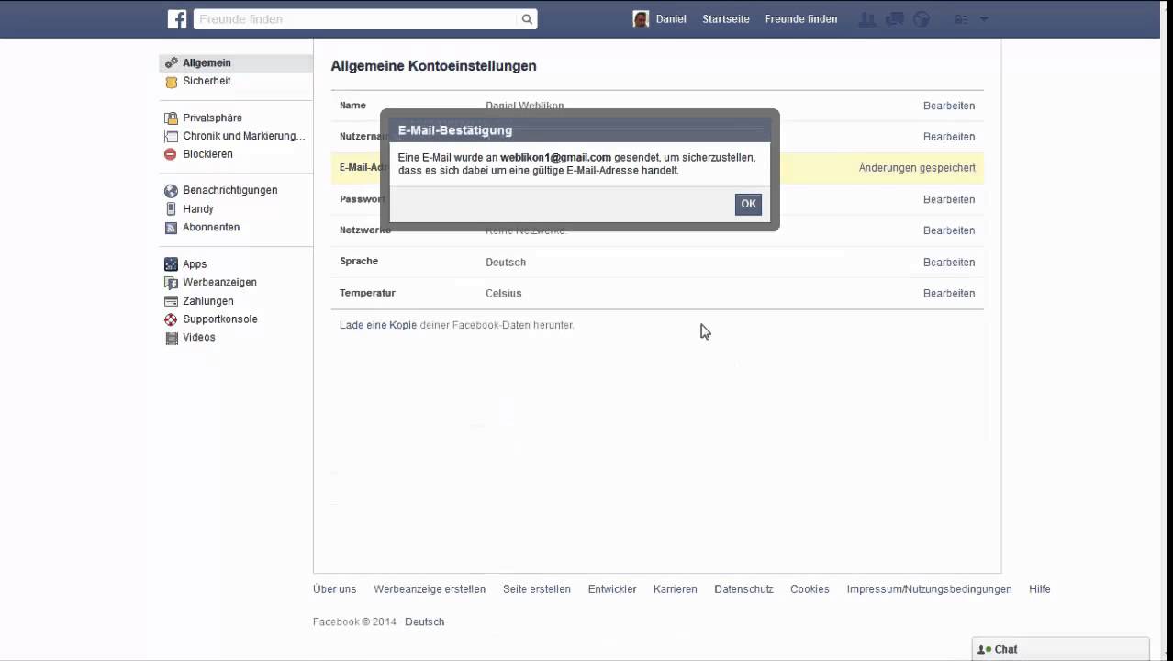Viewport: 1173px width, 661px height.
Task: Edit Passwort row via Bearbeiten
Action: [948, 199]
